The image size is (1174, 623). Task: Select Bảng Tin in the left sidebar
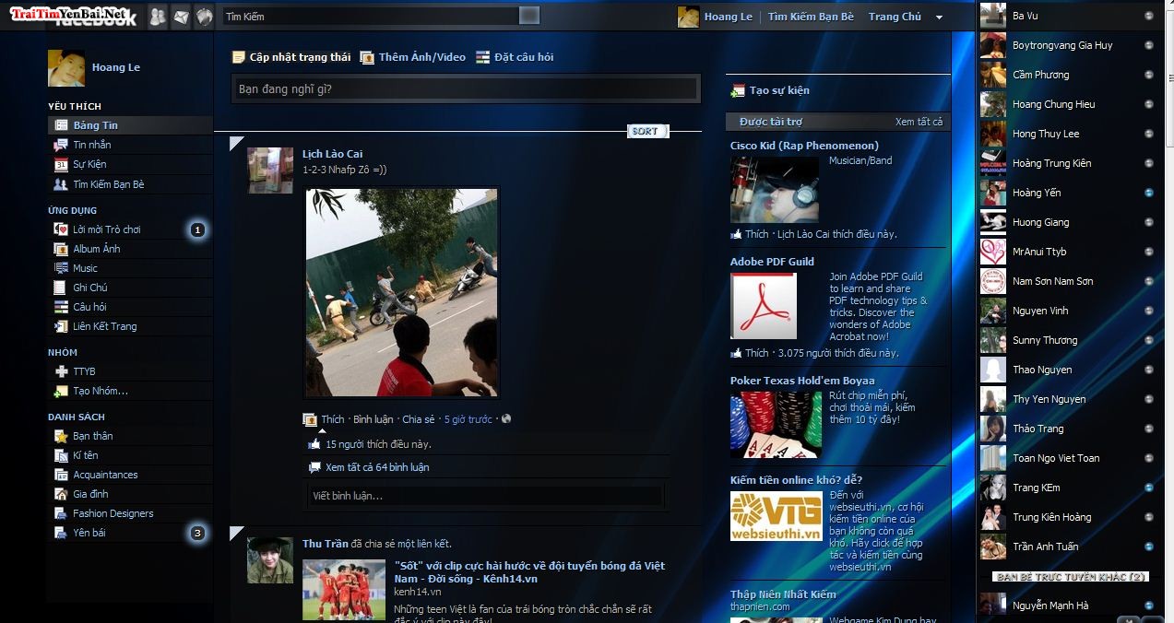130,125
